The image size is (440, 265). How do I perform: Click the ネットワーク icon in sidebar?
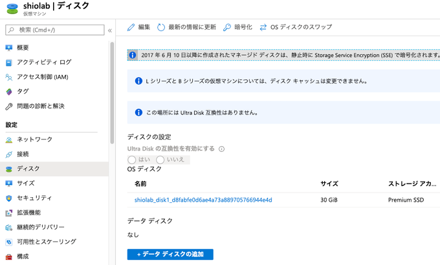pos(9,140)
